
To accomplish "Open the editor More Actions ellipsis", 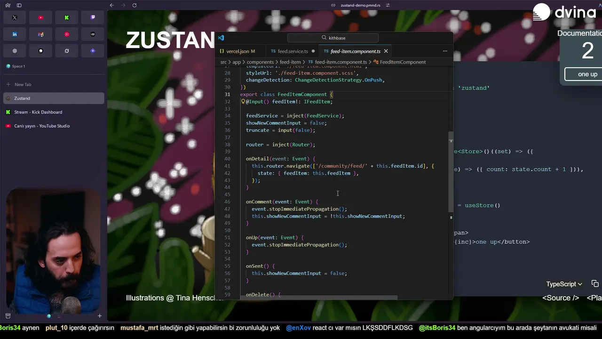I will (445, 51).
